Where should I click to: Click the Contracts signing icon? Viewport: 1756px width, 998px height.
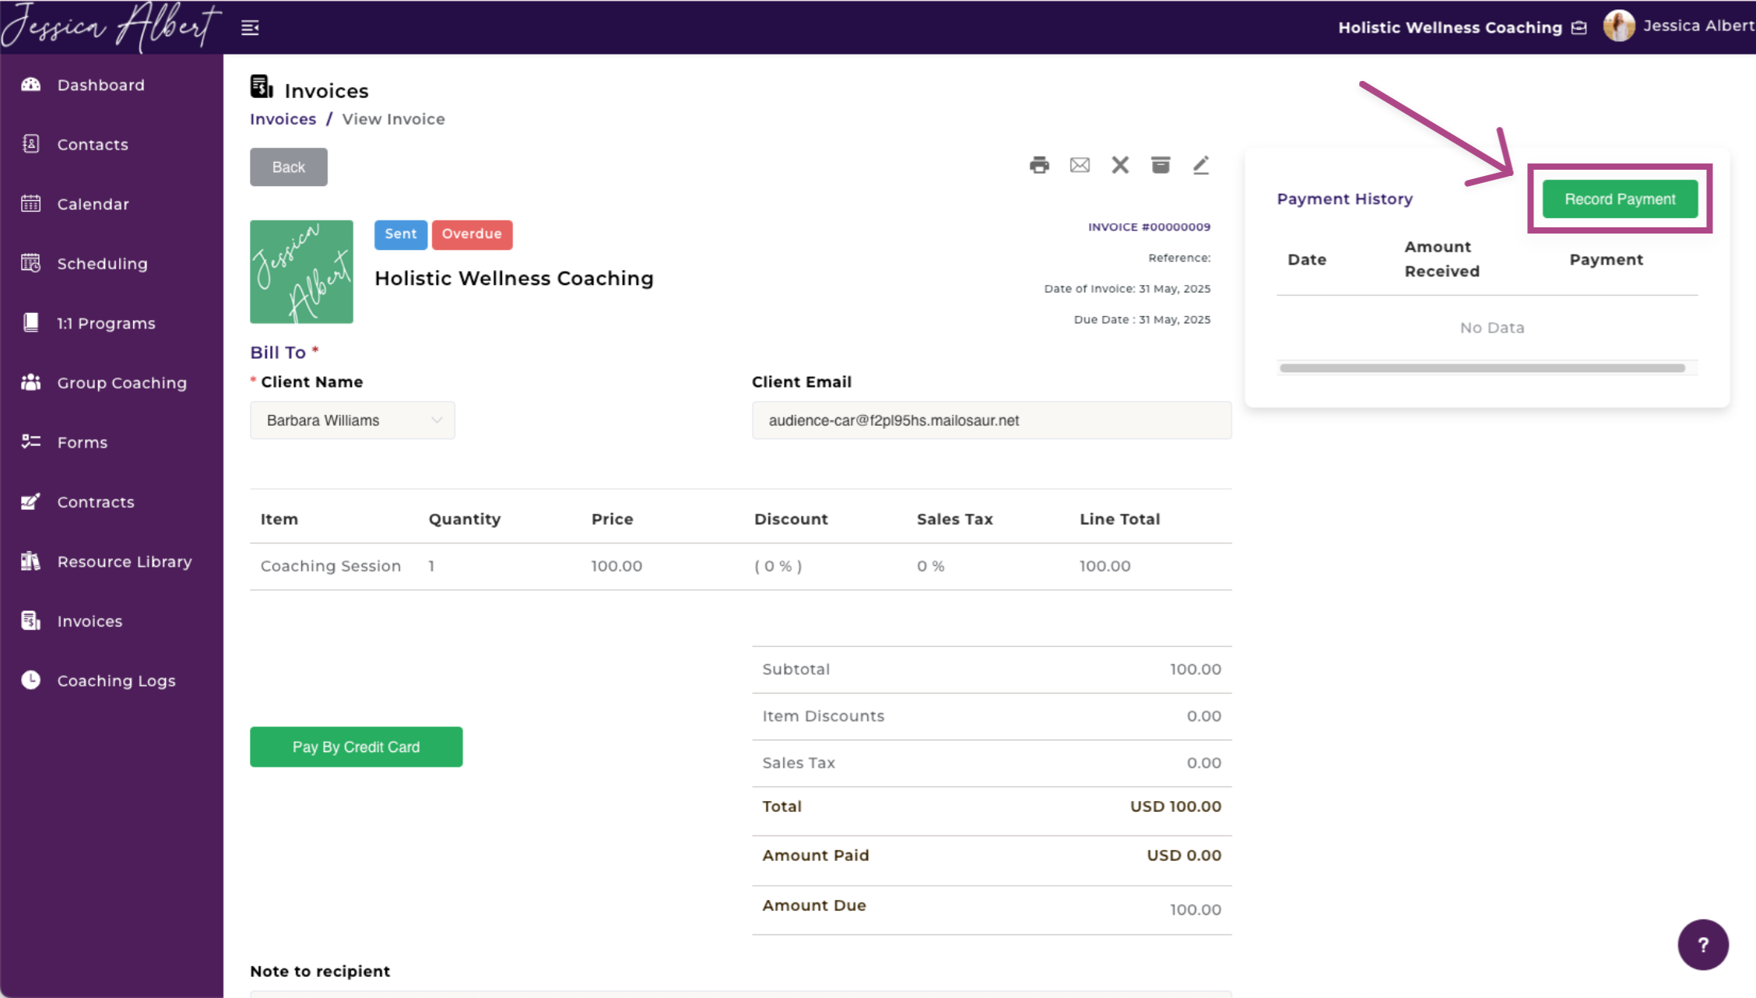coord(30,501)
